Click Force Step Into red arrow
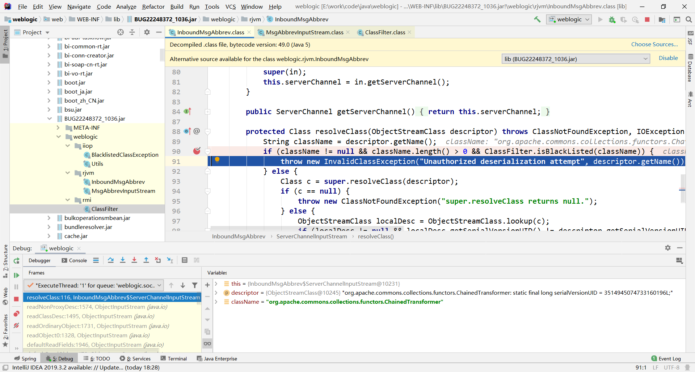The height and width of the screenshot is (372, 695). (134, 260)
